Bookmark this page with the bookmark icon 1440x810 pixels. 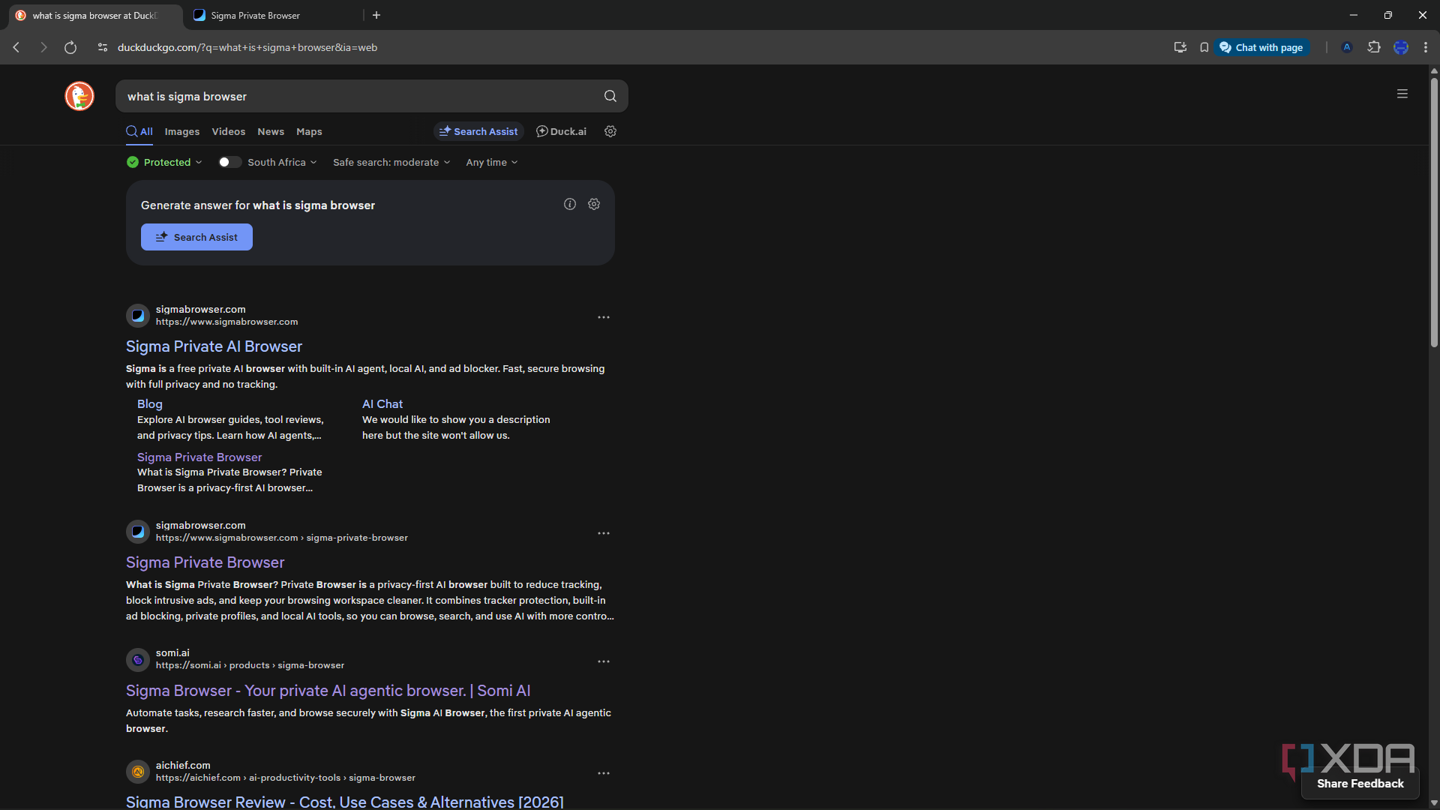(x=1204, y=47)
